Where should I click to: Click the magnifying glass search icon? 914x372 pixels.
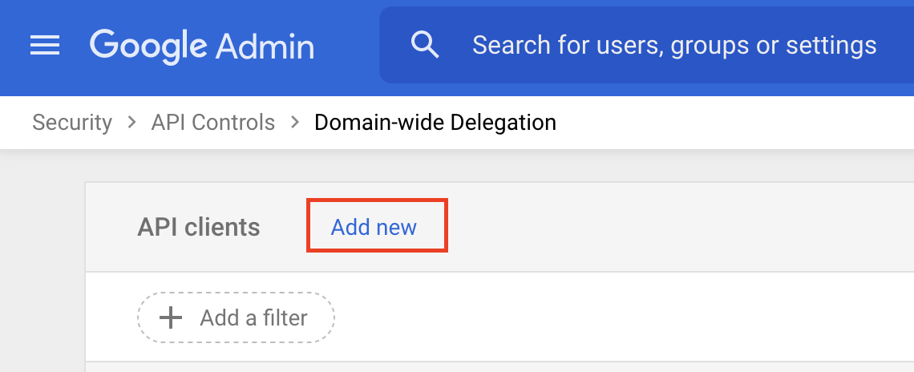tap(424, 45)
